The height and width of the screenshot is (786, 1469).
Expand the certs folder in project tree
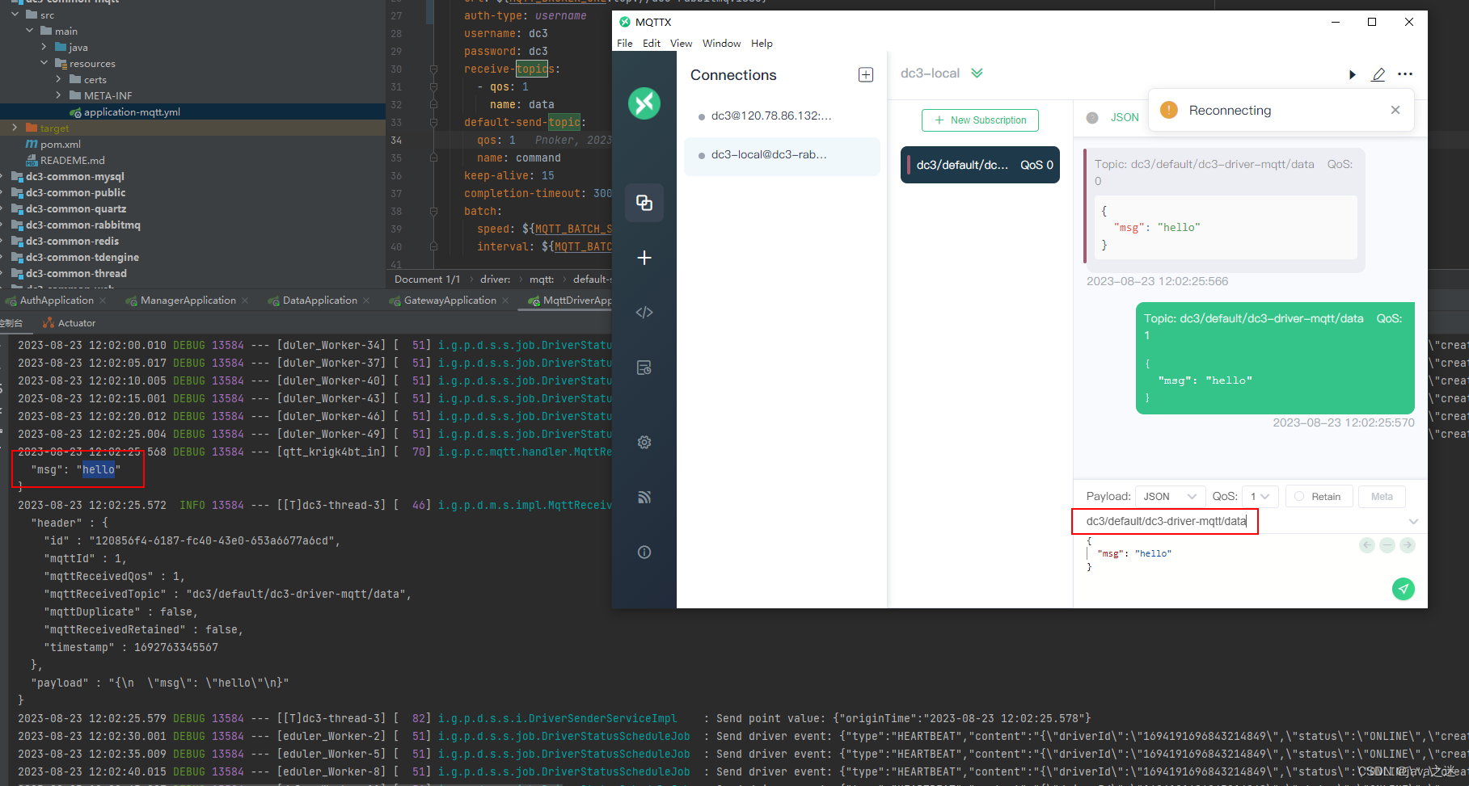click(59, 80)
